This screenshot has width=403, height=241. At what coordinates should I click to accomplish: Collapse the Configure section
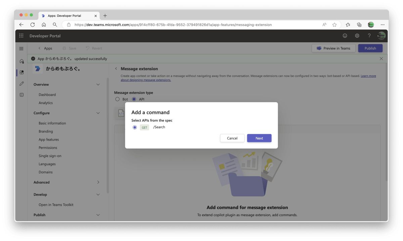pos(98,113)
